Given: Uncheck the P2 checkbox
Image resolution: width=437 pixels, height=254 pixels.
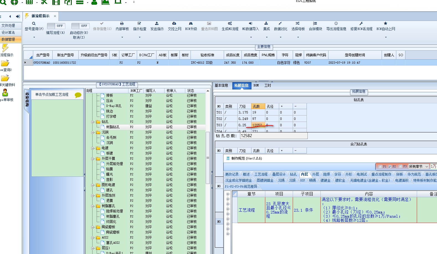Looking at the screenshot, I should pos(390,166).
